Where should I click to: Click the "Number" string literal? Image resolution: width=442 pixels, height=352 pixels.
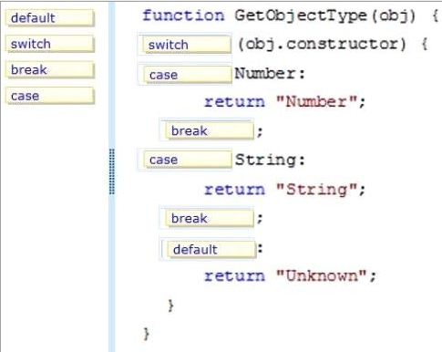tap(316, 101)
